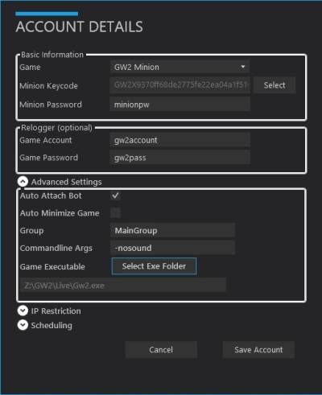The width and height of the screenshot is (322, 395).
Task: Click the Advanced Settings label
Action: point(66,182)
